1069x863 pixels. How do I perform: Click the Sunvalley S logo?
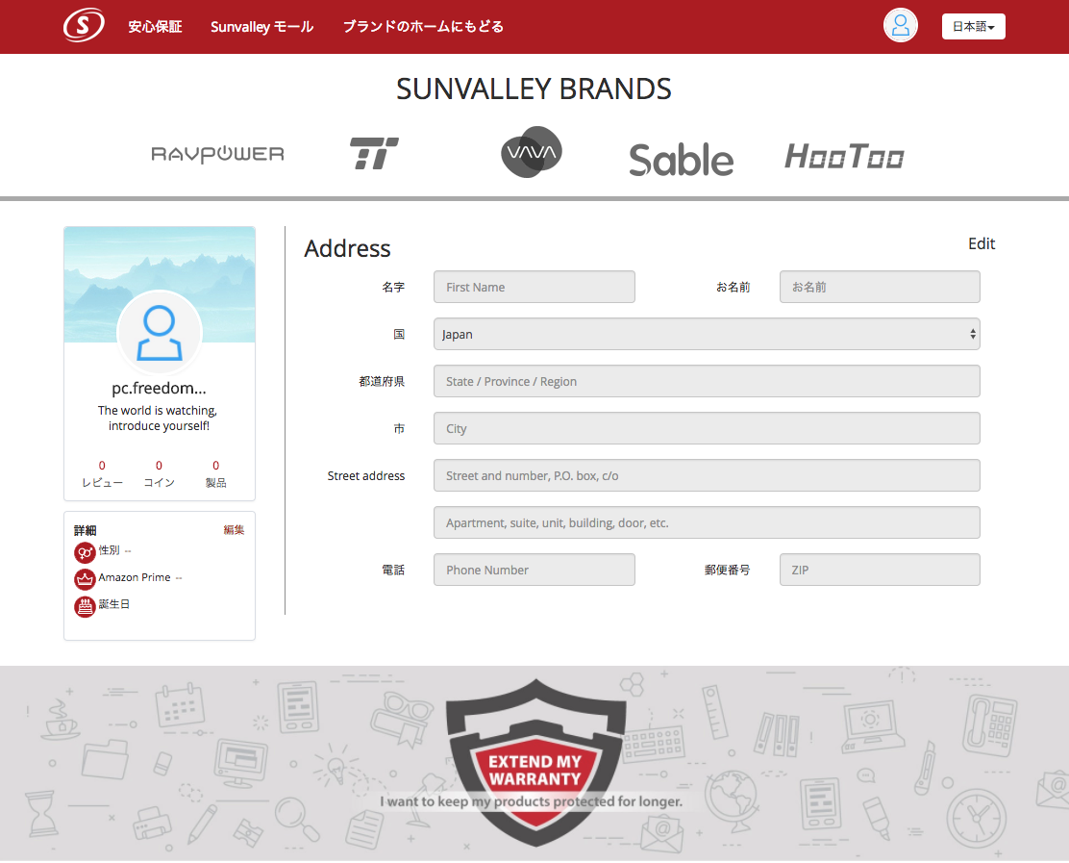(x=84, y=26)
